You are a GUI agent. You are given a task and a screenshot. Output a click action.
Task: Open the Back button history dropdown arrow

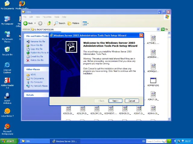35,23
